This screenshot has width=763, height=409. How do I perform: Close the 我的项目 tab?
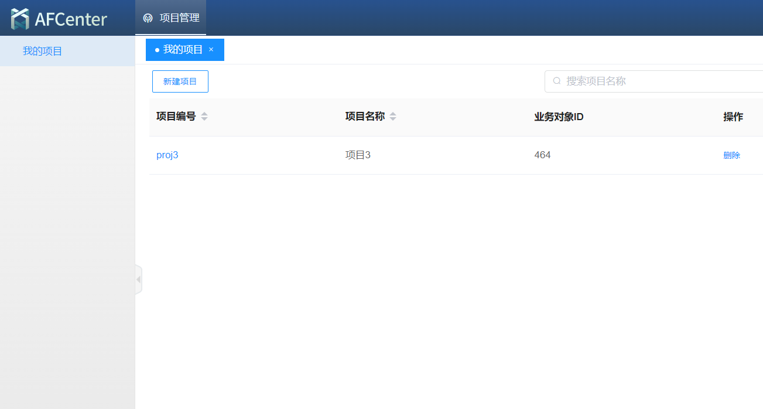click(x=211, y=50)
